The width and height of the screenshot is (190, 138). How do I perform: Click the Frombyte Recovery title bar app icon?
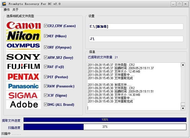click(4, 4)
